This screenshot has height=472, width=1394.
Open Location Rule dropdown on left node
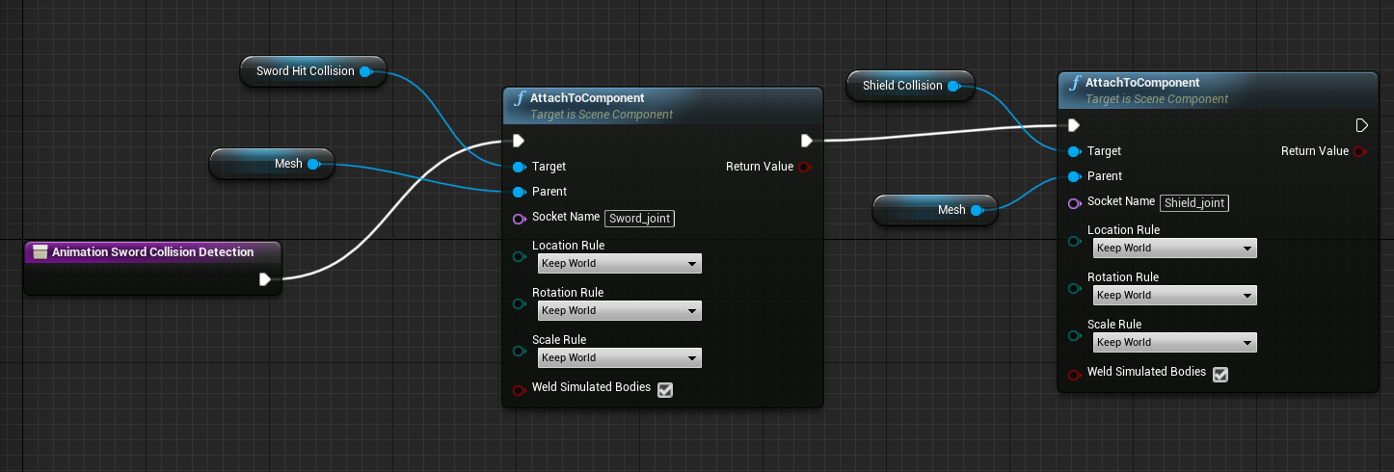click(619, 264)
